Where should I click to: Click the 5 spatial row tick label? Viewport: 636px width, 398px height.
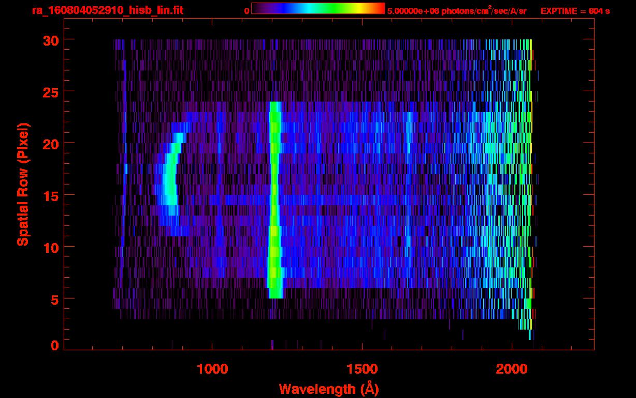(55, 299)
